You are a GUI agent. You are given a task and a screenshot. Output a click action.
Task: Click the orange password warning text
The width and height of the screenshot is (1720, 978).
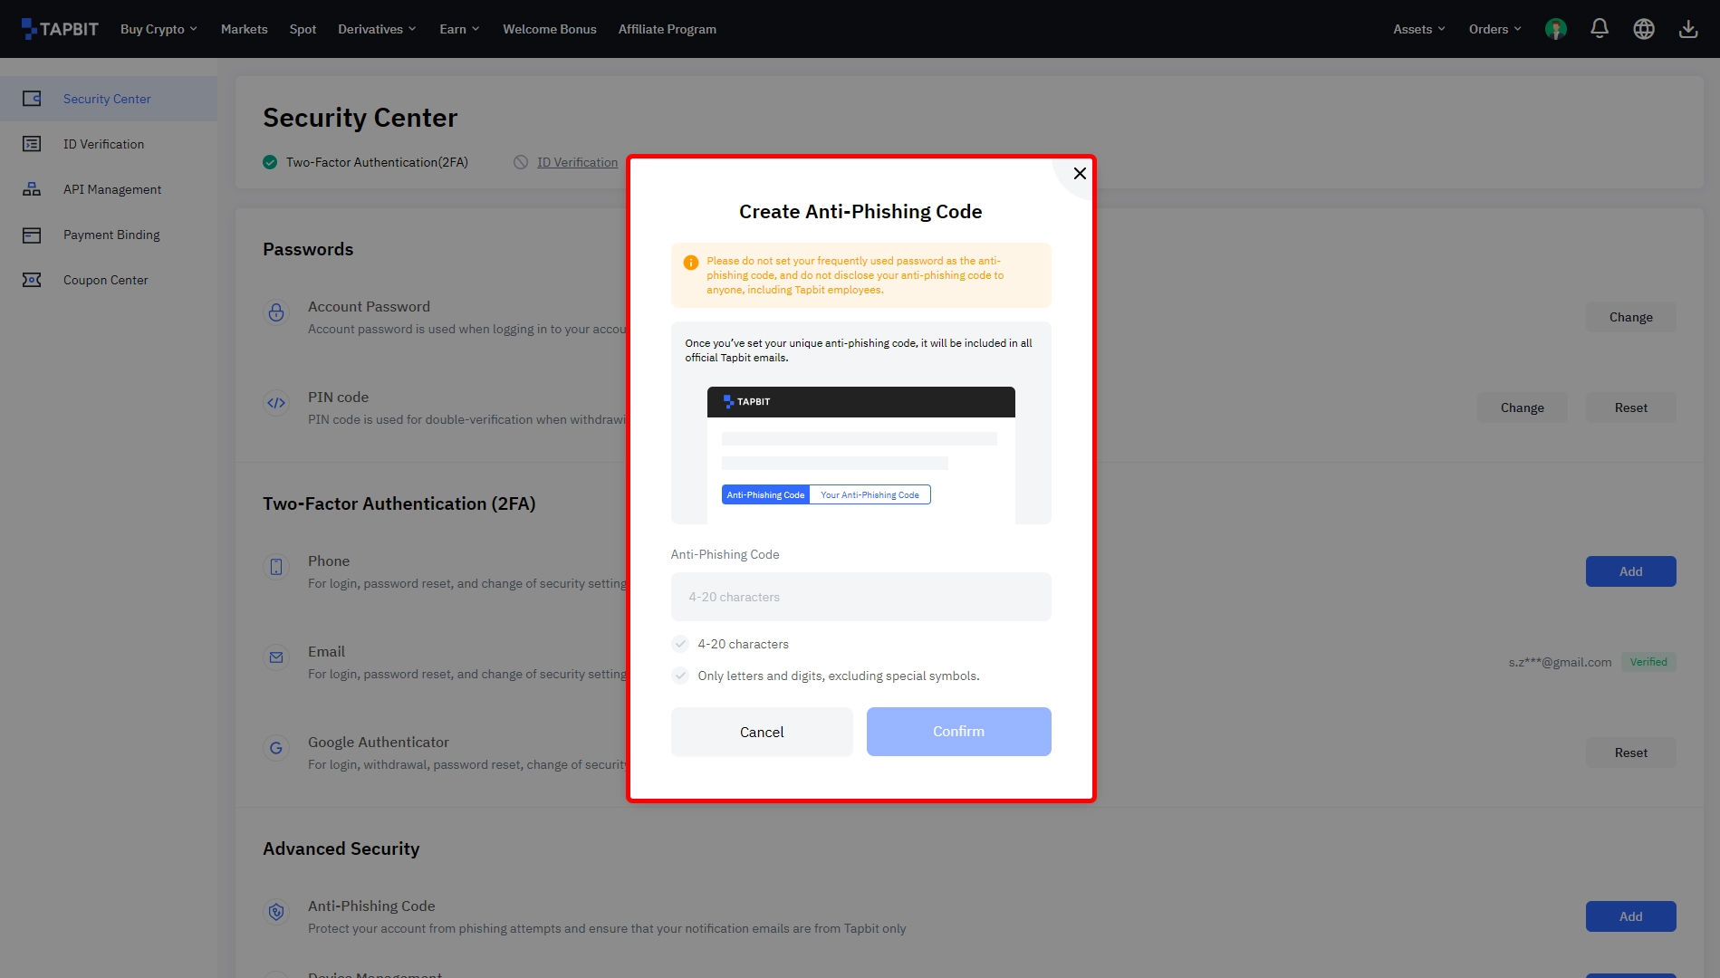pyautogui.click(x=855, y=275)
